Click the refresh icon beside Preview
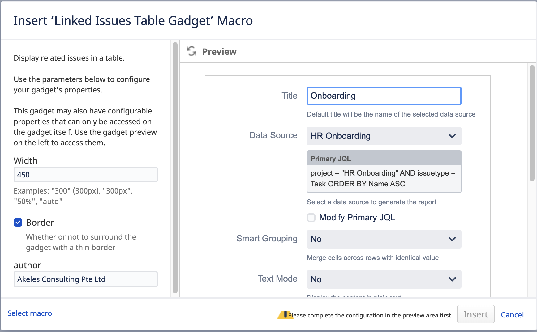 click(191, 51)
